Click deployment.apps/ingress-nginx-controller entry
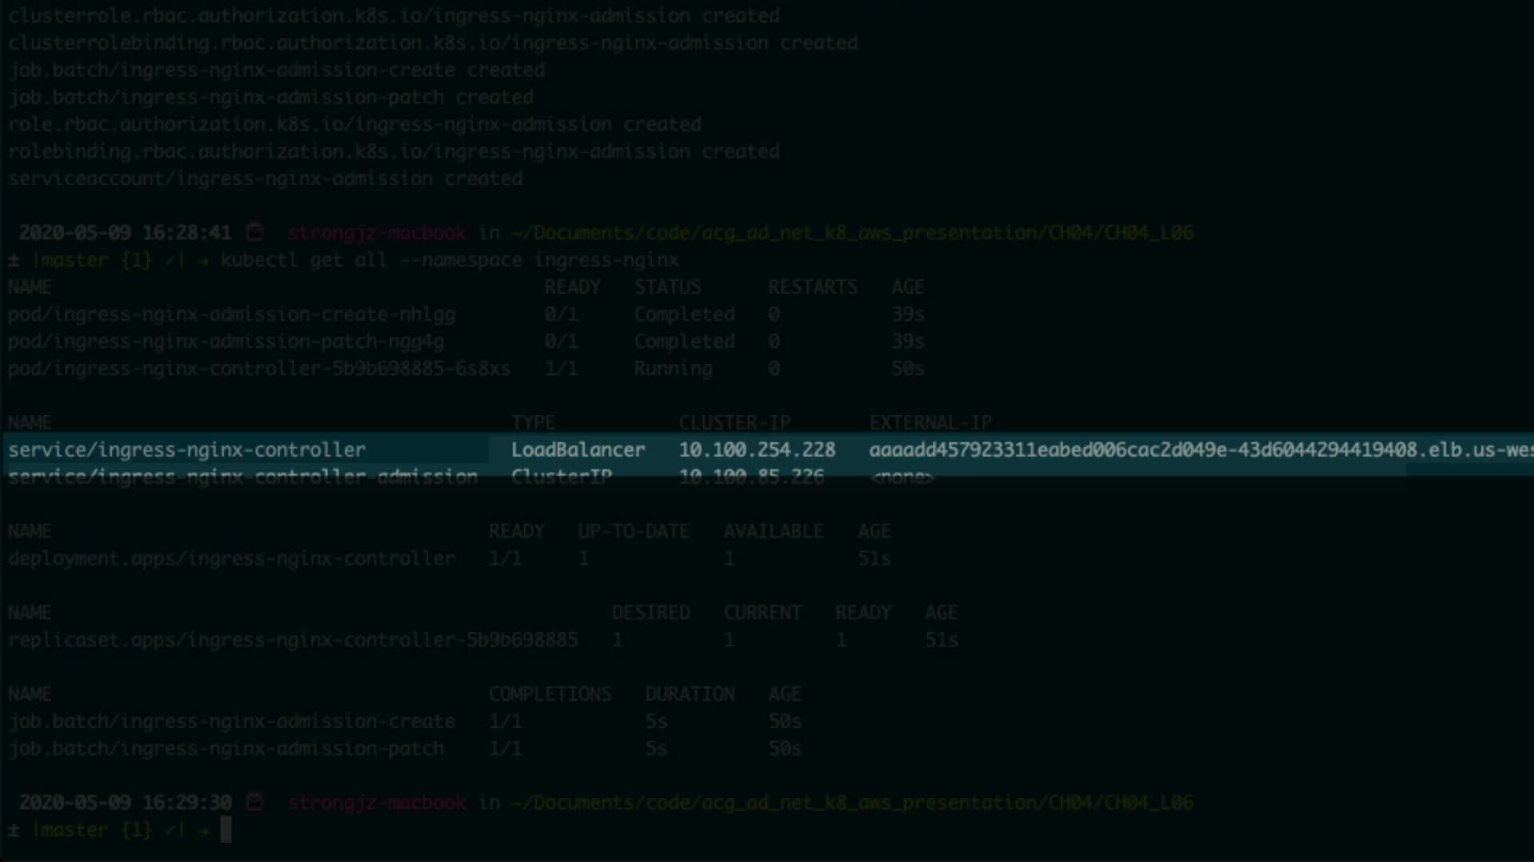The height and width of the screenshot is (862, 1534). click(232, 559)
